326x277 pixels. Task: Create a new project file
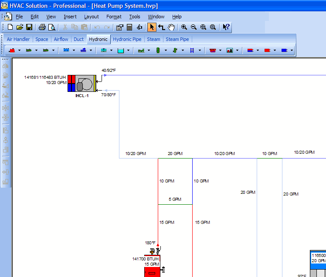(10, 27)
